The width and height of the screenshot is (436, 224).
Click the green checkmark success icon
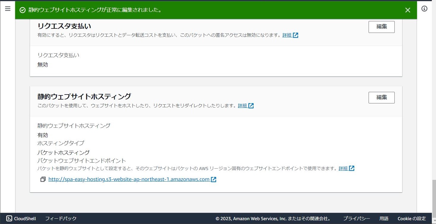[22, 10]
